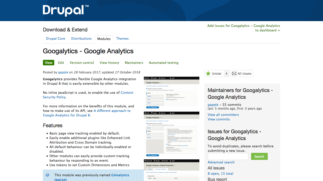Click 'Maintainers for Googalytics' sidebar heading

240,94
